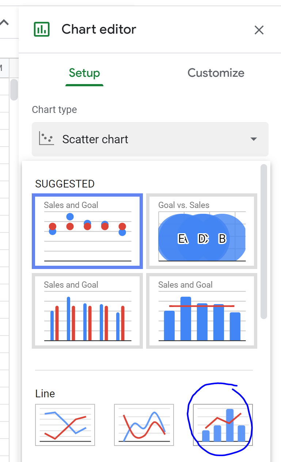
Task: Select the circled combo chart thumbnail
Action: pyautogui.click(x=222, y=425)
